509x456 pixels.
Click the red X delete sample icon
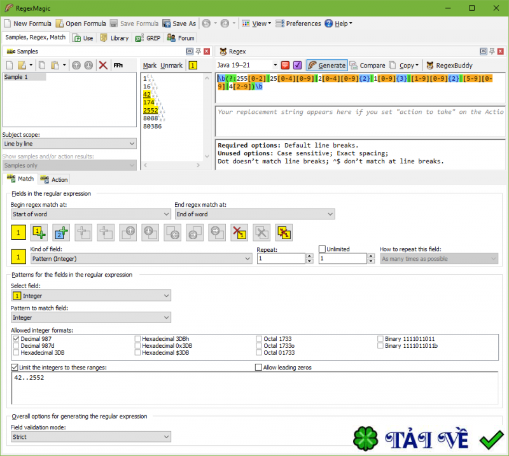coord(103,66)
